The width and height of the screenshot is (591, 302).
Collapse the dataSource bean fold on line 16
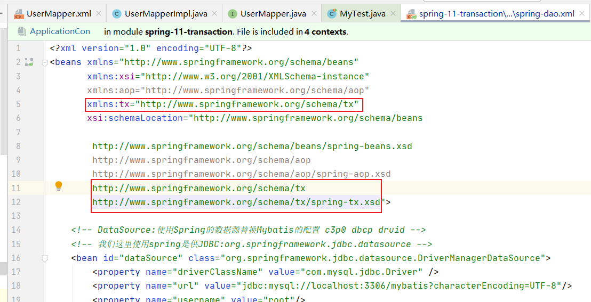click(45, 258)
